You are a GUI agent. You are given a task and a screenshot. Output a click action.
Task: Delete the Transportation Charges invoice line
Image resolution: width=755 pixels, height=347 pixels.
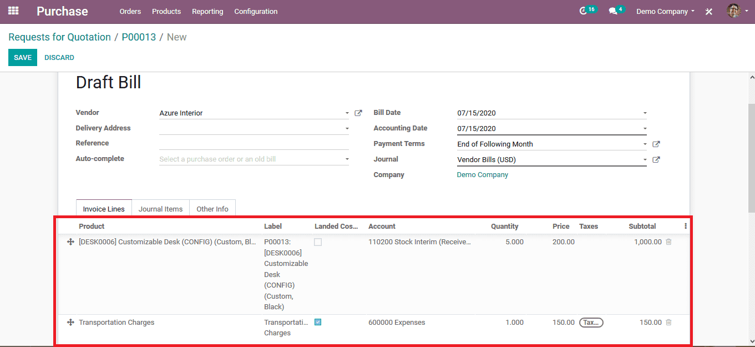click(x=668, y=322)
